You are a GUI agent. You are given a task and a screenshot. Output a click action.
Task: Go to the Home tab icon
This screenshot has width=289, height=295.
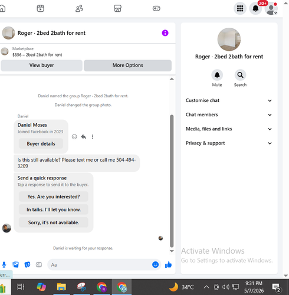(2, 8)
